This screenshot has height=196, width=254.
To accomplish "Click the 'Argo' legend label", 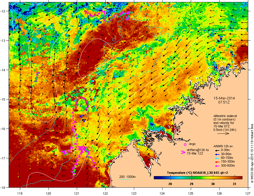I will 192,144.
